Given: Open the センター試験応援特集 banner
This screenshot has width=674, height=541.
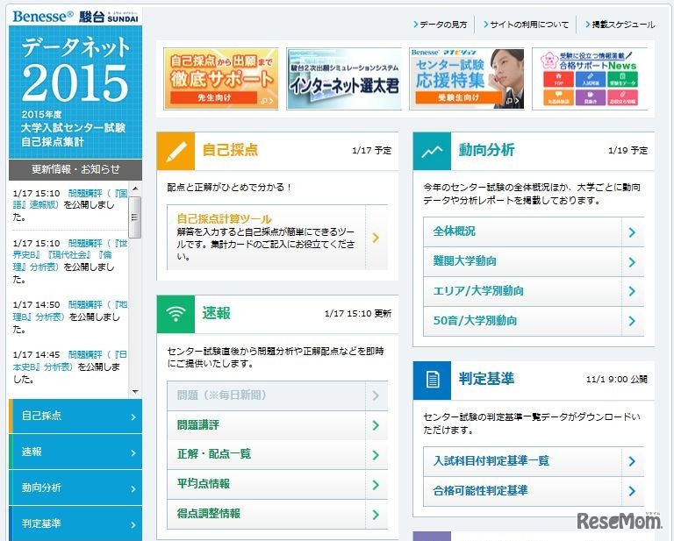Looking at the screenshot, I should (x=466, y=79).
